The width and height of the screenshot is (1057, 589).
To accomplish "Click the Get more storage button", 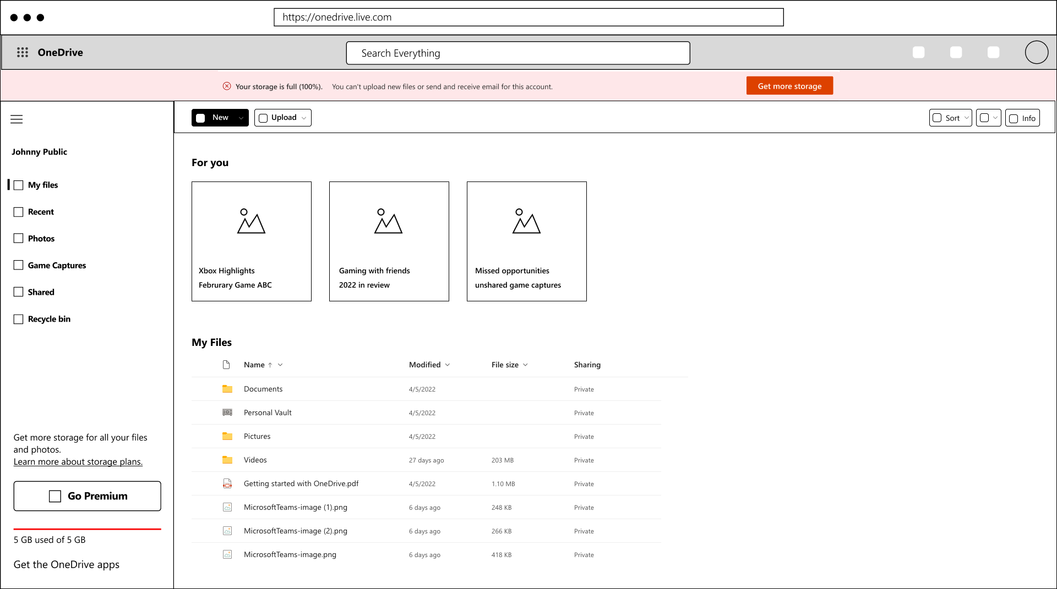I will [x=789, y=86].
